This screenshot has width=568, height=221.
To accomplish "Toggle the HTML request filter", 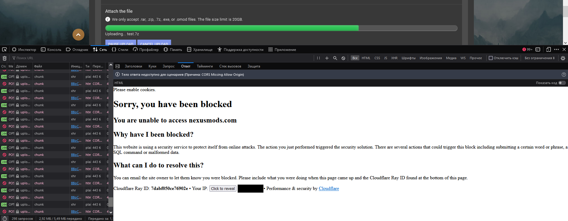I will 366,58.
